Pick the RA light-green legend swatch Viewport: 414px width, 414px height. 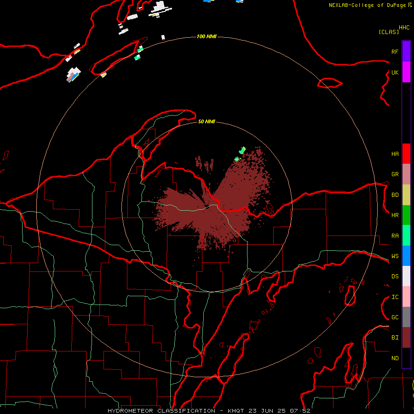point(406,236)
